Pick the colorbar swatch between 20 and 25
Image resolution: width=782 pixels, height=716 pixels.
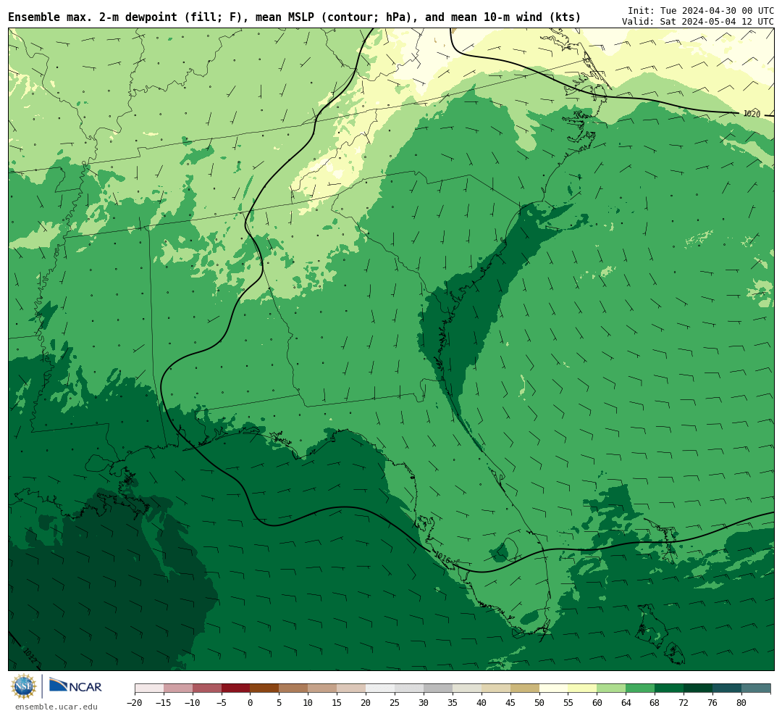tap(381, 688)
